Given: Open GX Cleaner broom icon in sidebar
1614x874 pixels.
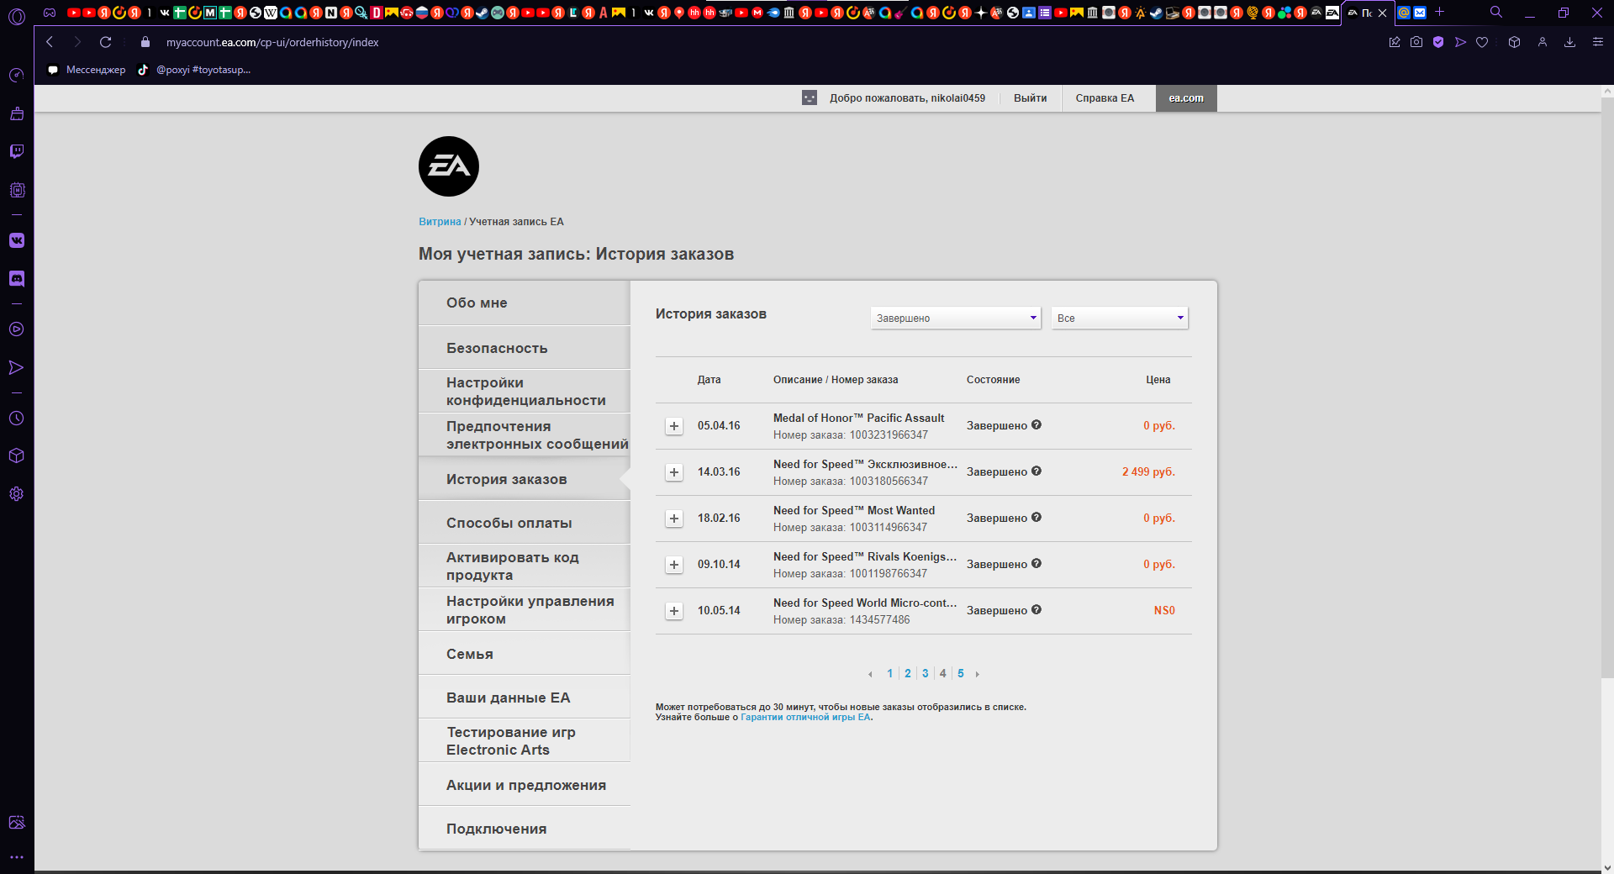Looking at the screenshot, I should tap(17, 113).
